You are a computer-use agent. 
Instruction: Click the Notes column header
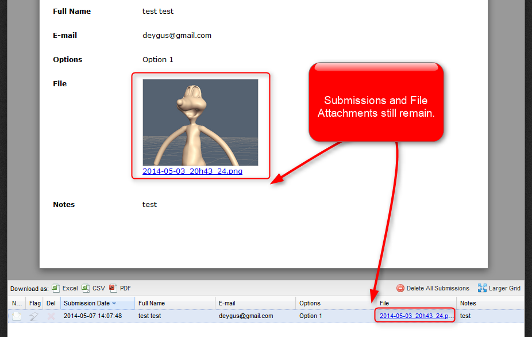point(468,303)
